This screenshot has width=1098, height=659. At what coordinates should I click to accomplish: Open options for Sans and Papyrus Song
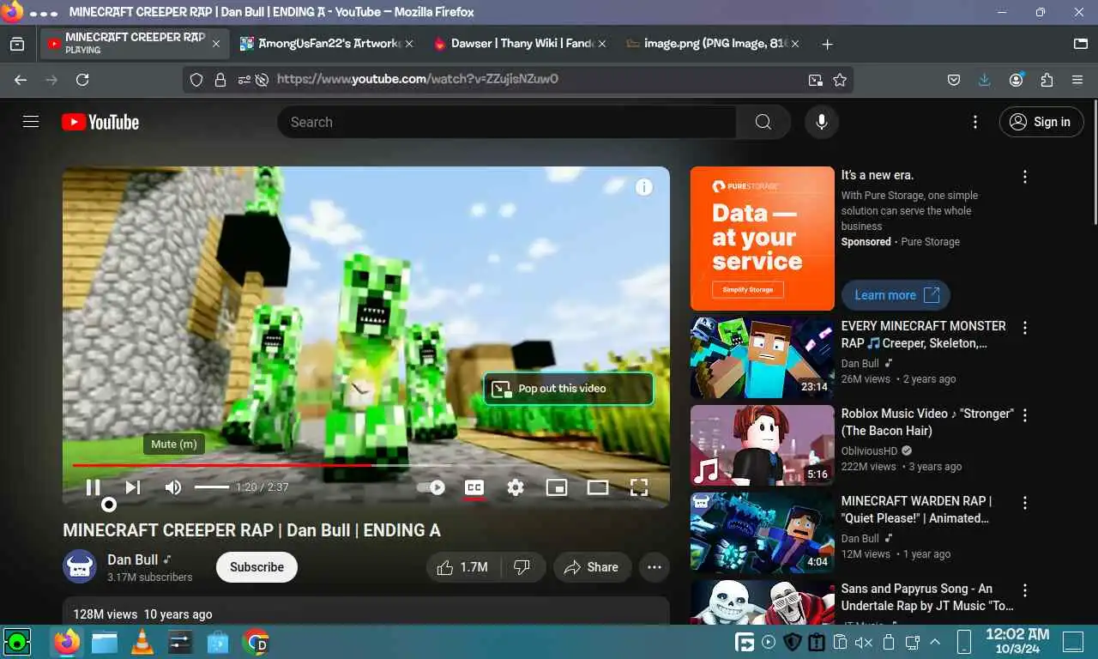pyautogui.click(x=1024, y=590)
